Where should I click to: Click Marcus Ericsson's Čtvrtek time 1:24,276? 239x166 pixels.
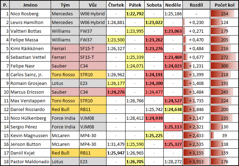(x=116, y=92)
